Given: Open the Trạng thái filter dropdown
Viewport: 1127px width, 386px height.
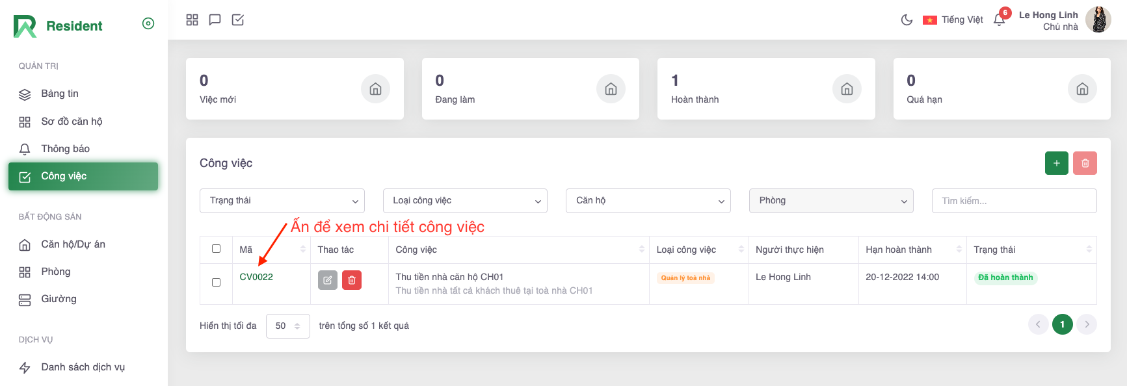Looking at the screenshot, I should tap(282, 201).
